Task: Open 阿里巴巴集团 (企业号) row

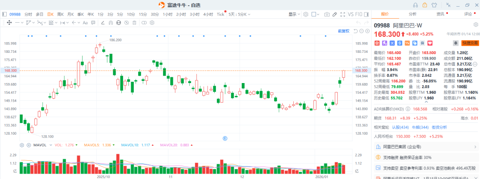Action: [x=425, y=147]
